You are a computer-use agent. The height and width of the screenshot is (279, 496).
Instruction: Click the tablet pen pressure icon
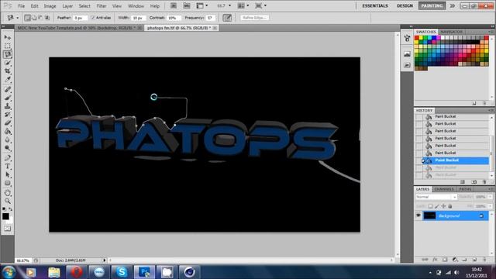(227, 18)
